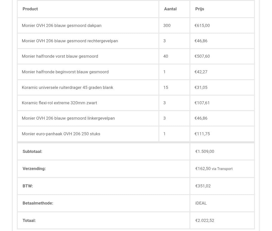This screenshot has height=231, width=272.
Task: Click the Verzending cost via Transport
Action: [214, 169]
